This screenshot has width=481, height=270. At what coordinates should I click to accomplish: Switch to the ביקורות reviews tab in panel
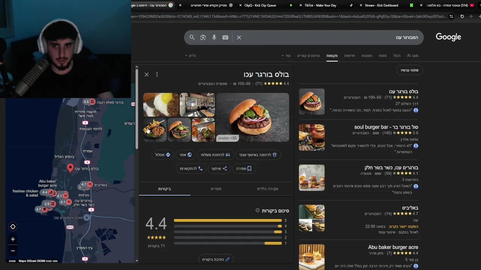coord(165,189)
